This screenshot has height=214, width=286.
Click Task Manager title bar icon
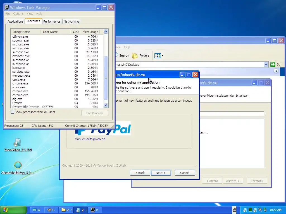pyautogui.click(x=7, y=8)
